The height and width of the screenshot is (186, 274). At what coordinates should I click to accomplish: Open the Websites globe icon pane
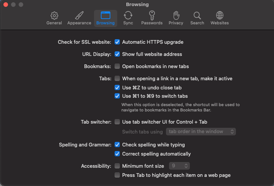click(x=220, y=16)
